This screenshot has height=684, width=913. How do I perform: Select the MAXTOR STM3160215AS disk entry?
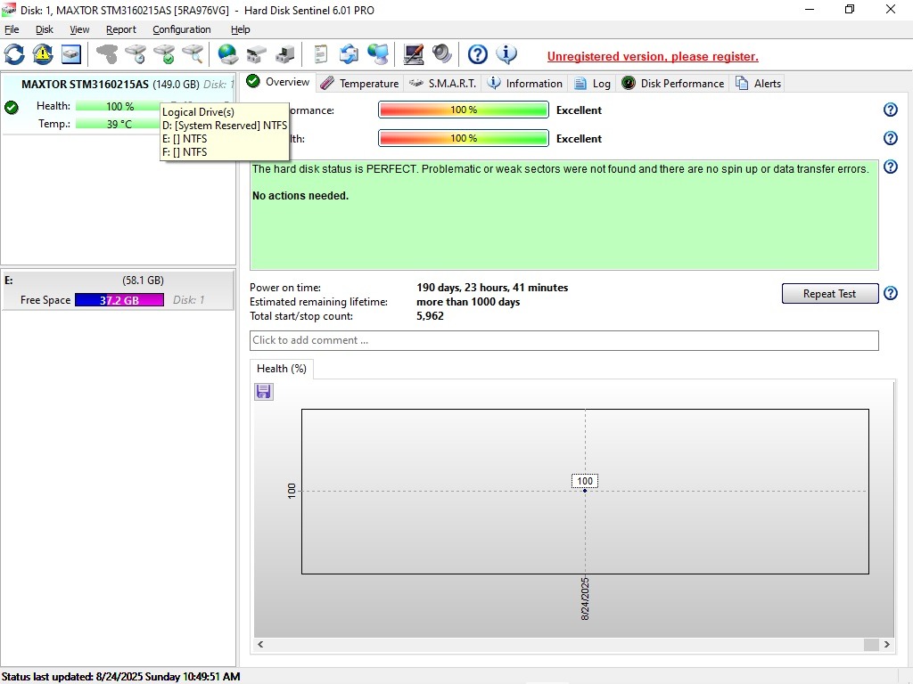pos(119,104)
